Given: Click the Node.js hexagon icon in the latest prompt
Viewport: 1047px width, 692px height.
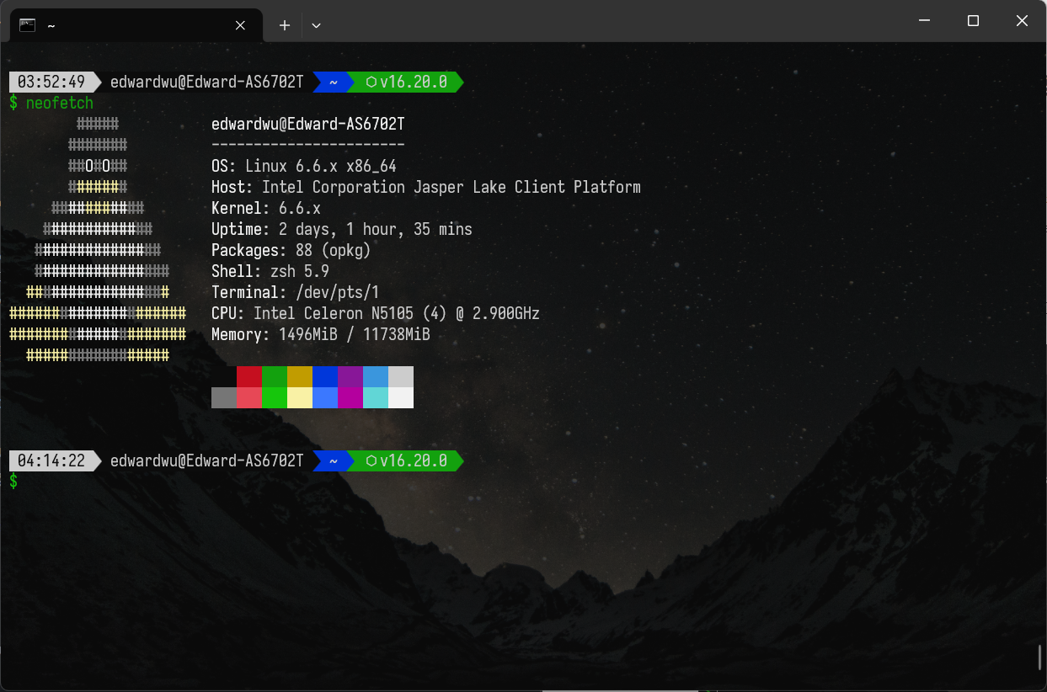Looking at the screenshot, I should (x=371, y=461).
